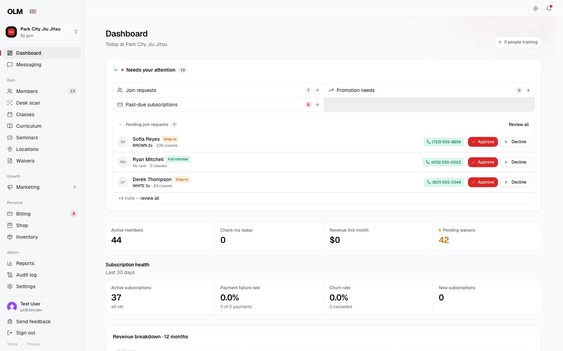Click the Locations pin icon
563x351 pixels.
click(10, 149)
